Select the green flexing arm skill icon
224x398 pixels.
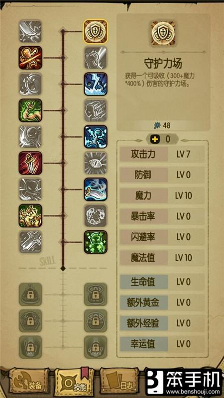point(30,110)
